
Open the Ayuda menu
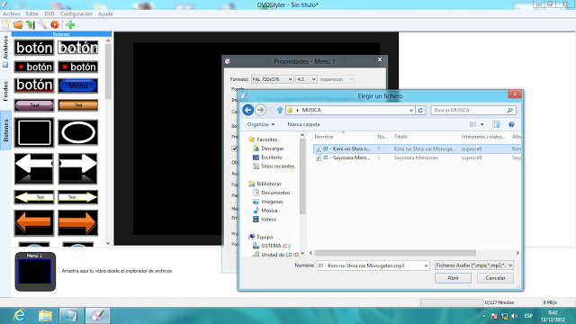click(x=105, y=13)
